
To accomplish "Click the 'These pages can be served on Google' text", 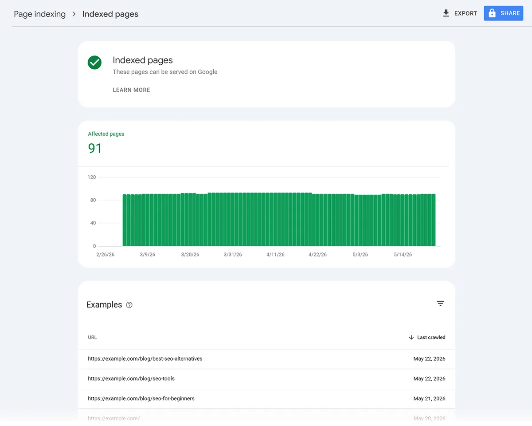I will [165, 72].
